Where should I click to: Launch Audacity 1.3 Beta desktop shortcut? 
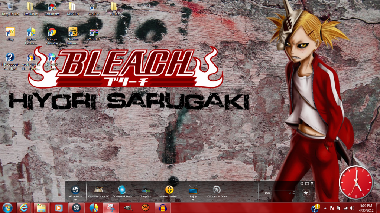tap(31, 61)
